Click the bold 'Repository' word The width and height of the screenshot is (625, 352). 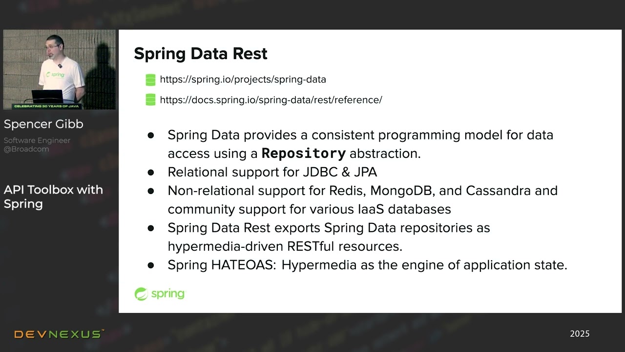click(x=304, y=154)
